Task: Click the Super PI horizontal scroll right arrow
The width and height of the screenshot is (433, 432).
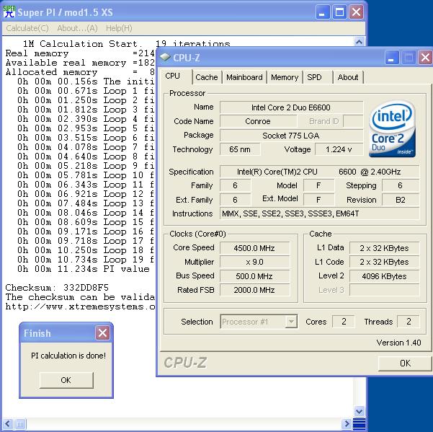Action: point(347,423)
